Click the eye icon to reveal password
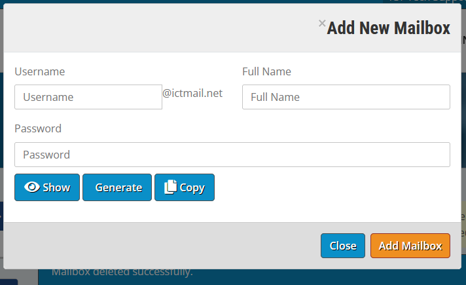Image resolution: width=466 pixels, height=285 pixels. click(x=32, y=187)
